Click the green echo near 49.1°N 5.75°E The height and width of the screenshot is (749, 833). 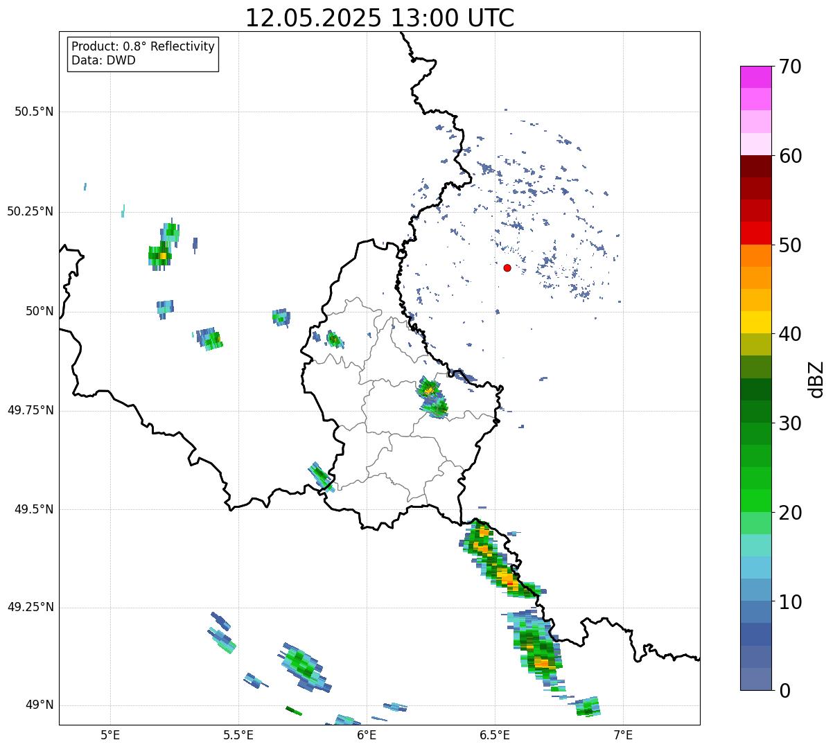305,667
